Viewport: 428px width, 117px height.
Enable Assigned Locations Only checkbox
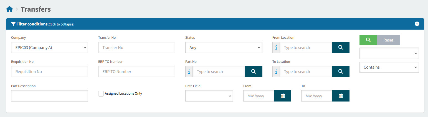[x=101, y=94]
